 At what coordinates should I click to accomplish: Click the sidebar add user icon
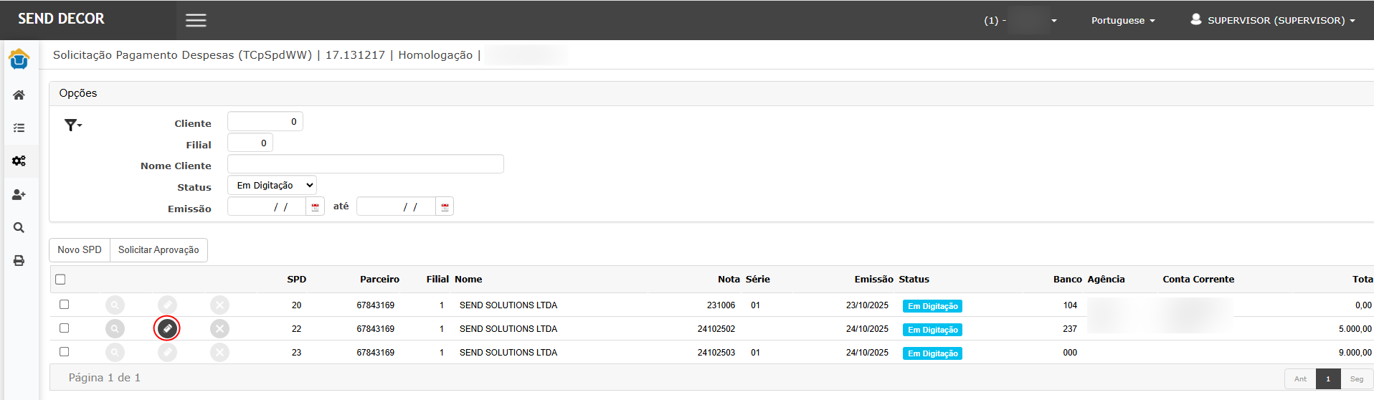[x=19, y=194]
